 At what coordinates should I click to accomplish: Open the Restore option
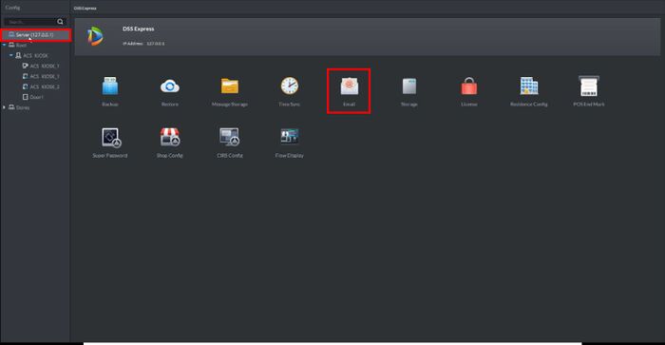point(170,91)
